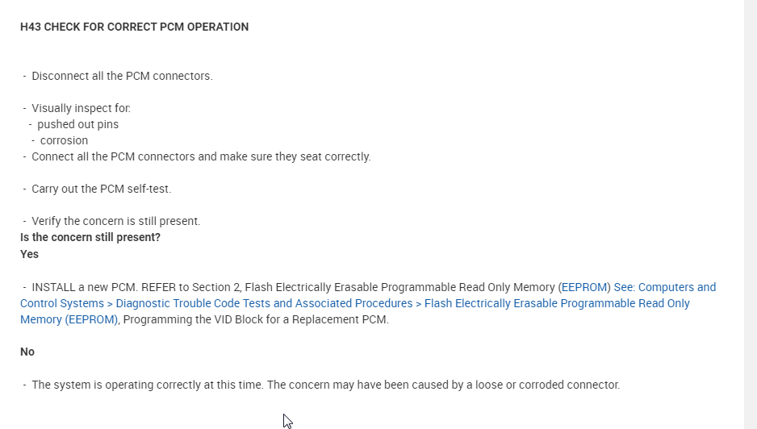Click the H43 CHECK FOR CORRECT PCM OPERATION heading
This screenshot has height=429, width=757.
[x=134, y=27]
